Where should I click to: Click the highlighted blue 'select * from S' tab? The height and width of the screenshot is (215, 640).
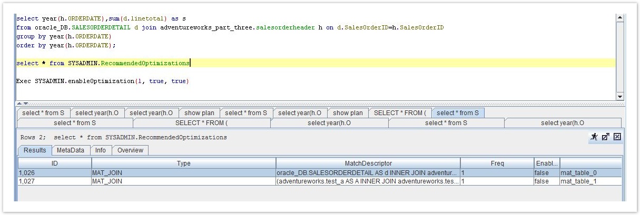point(457,113)
